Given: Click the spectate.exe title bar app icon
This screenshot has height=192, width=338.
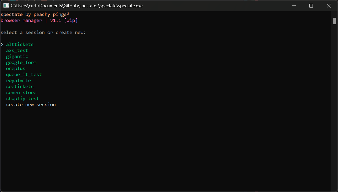Looking at the screenshot, I should click(x=6, y=6).
